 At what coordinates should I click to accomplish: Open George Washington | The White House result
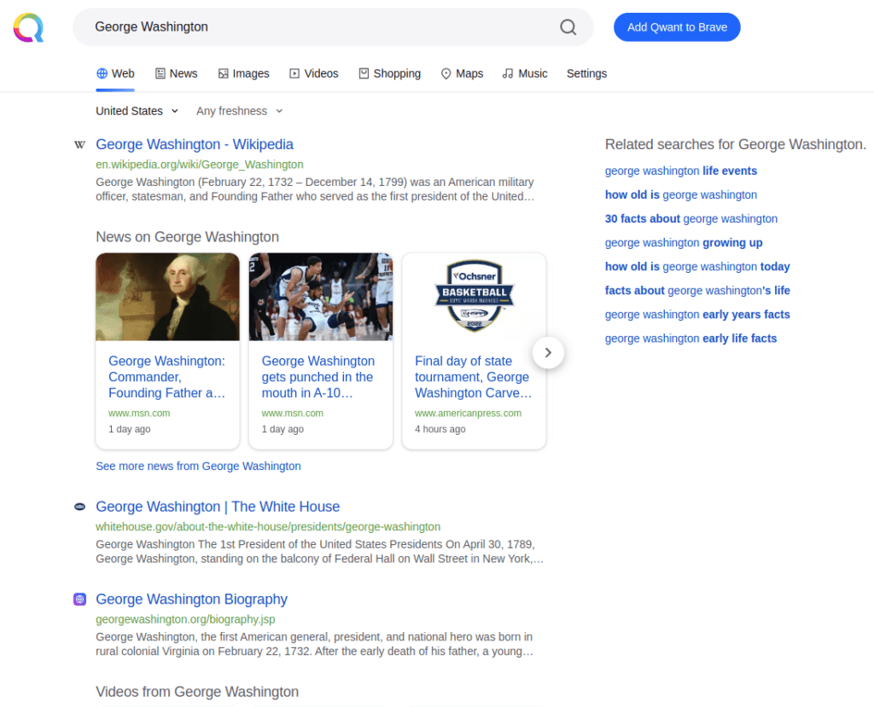218,507
